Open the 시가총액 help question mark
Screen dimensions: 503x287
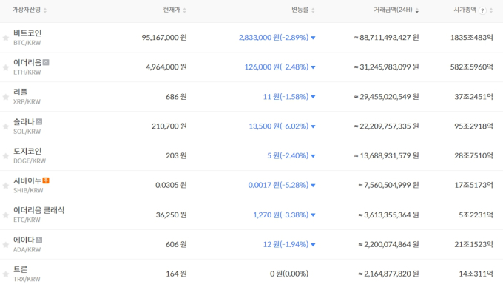pos(482,10)
